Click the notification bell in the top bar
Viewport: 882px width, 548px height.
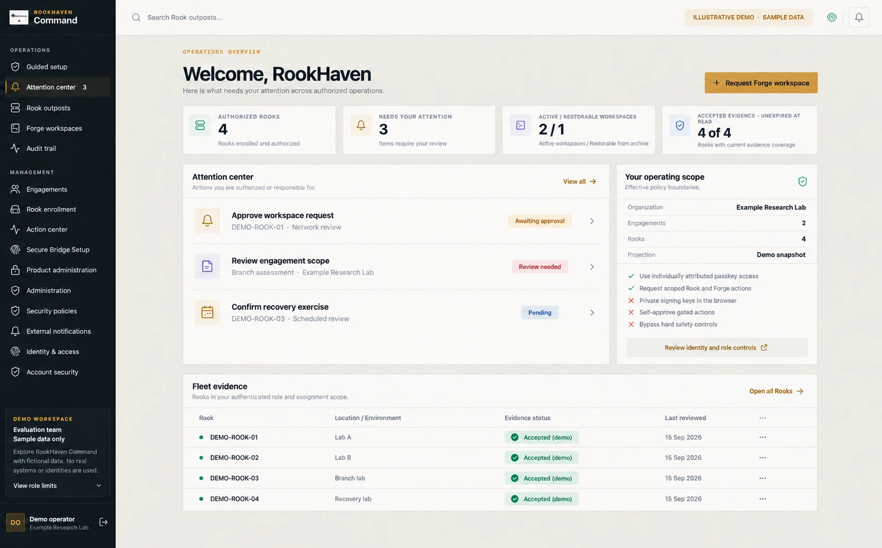pos(859,17)
